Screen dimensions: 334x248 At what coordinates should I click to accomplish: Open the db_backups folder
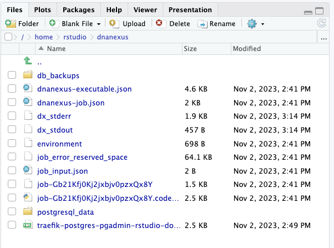point(58,75)
